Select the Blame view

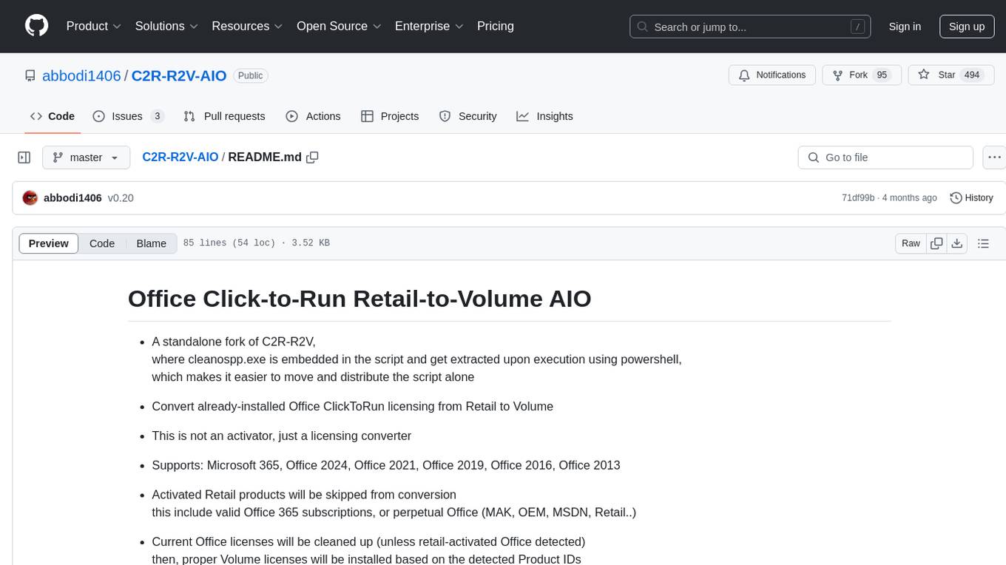[x=152, y=243]
